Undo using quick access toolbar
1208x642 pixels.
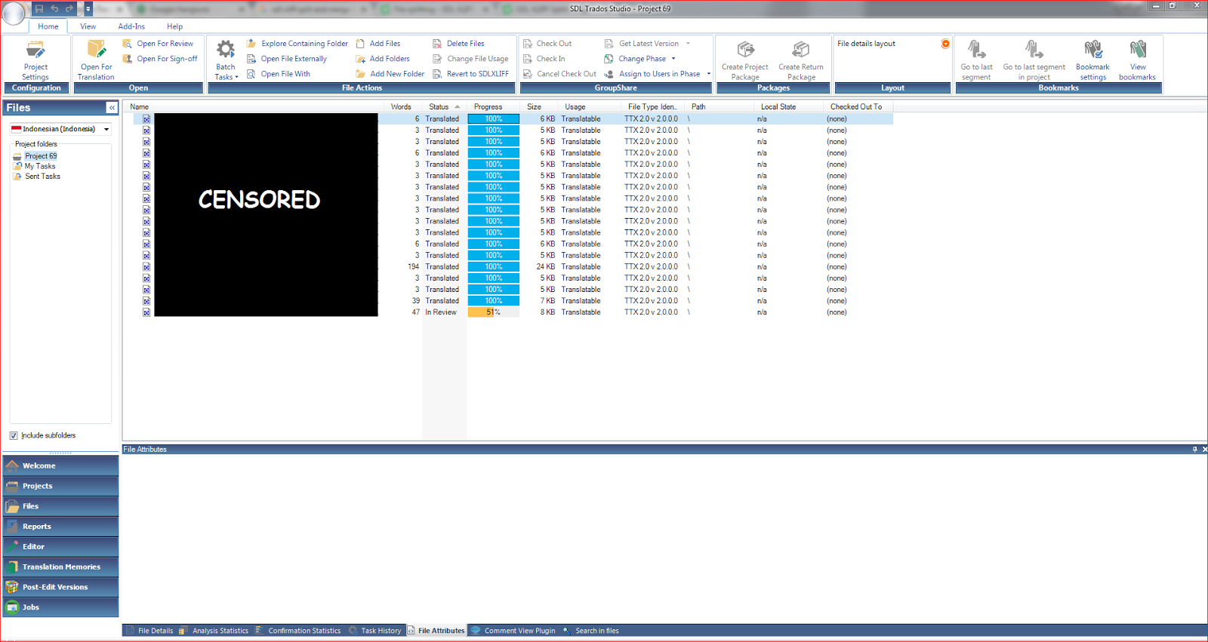(54, 9)
